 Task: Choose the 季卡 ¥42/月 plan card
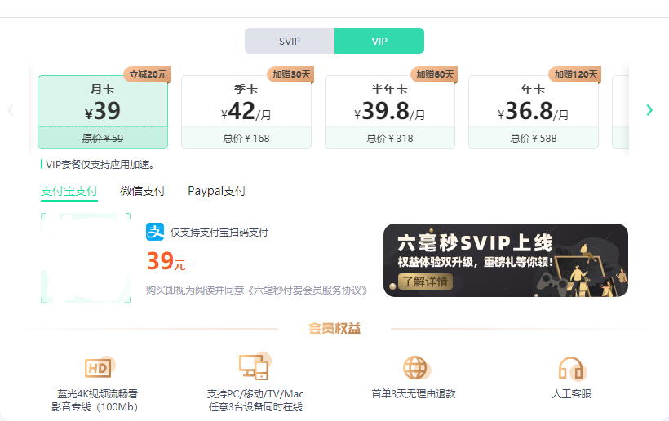tap(246, 112)
